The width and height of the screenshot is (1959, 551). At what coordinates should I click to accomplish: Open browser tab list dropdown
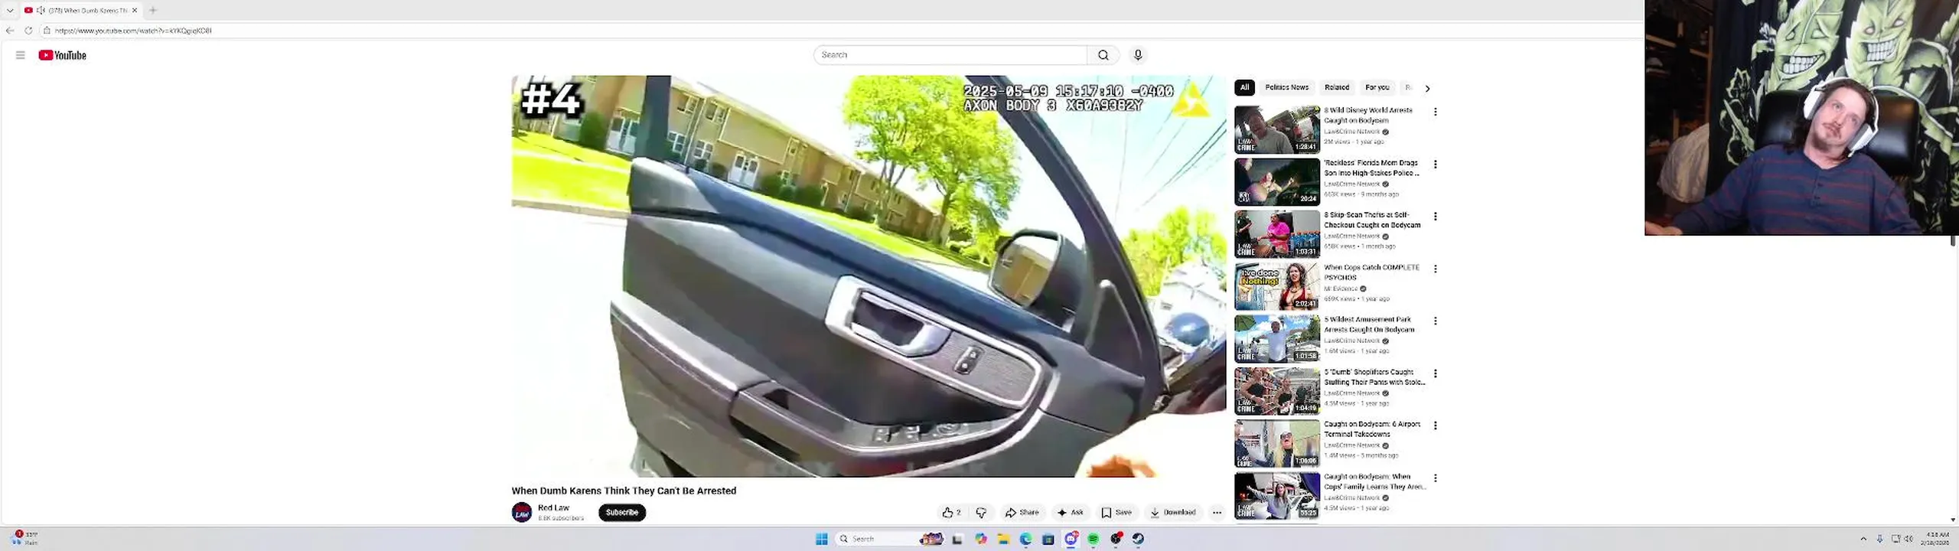coord(10,10)
